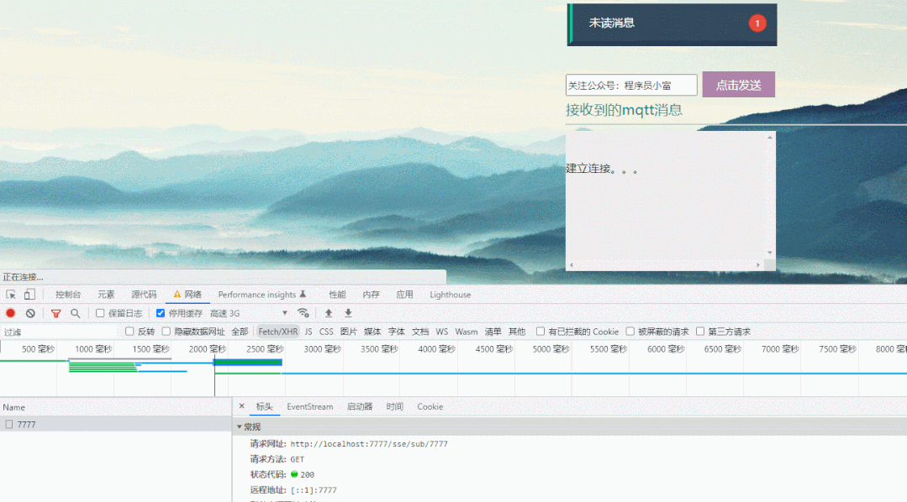
Task: Enable the 保留日志 checkbox
Action: [100, 311]
